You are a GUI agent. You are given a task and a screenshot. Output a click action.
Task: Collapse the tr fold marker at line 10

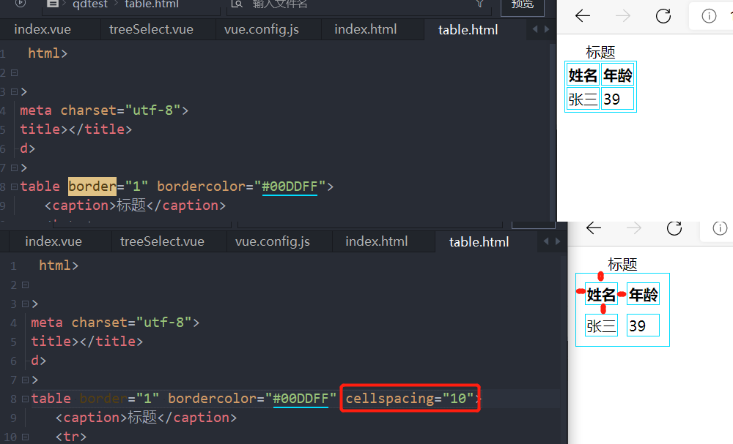25,437
